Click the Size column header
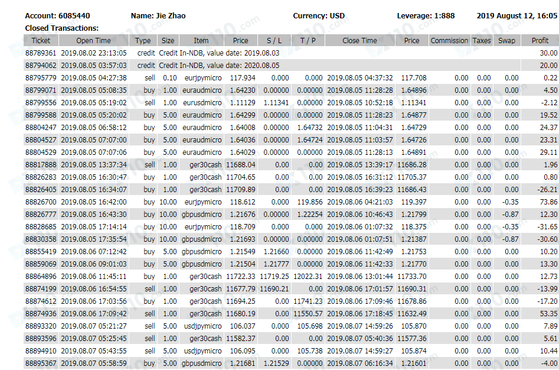 pyautogui.click(x=168, y=40)
